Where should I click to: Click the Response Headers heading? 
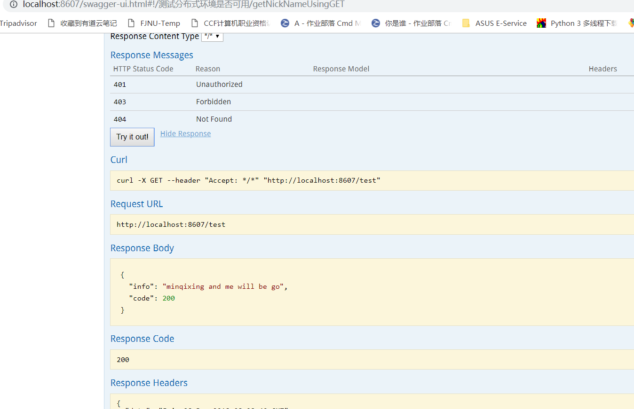tap(149, 383)
